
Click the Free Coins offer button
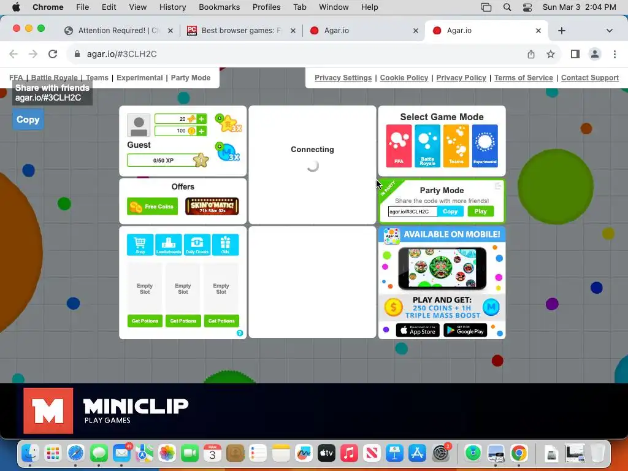pyautogui.click(x=153, y=206)
